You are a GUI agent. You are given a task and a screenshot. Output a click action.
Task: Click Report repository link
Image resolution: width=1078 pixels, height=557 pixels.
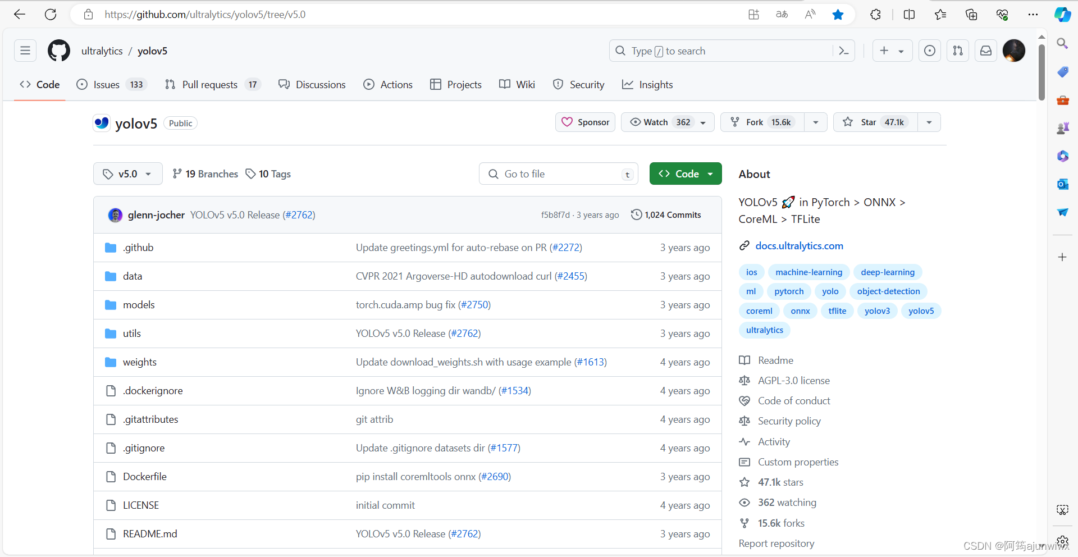pos(776,544)
